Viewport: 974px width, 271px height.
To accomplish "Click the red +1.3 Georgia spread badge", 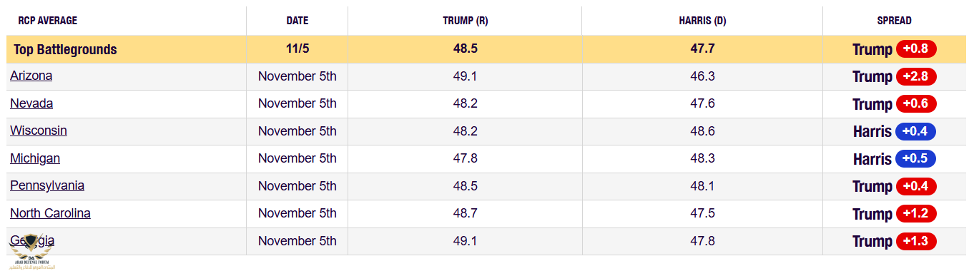I will coord(916,241).
